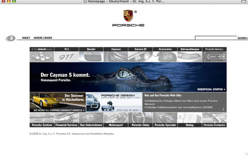Open Porsche Design Driver's Selection banner
Viewport: 248px width, 155px height.
114,102
